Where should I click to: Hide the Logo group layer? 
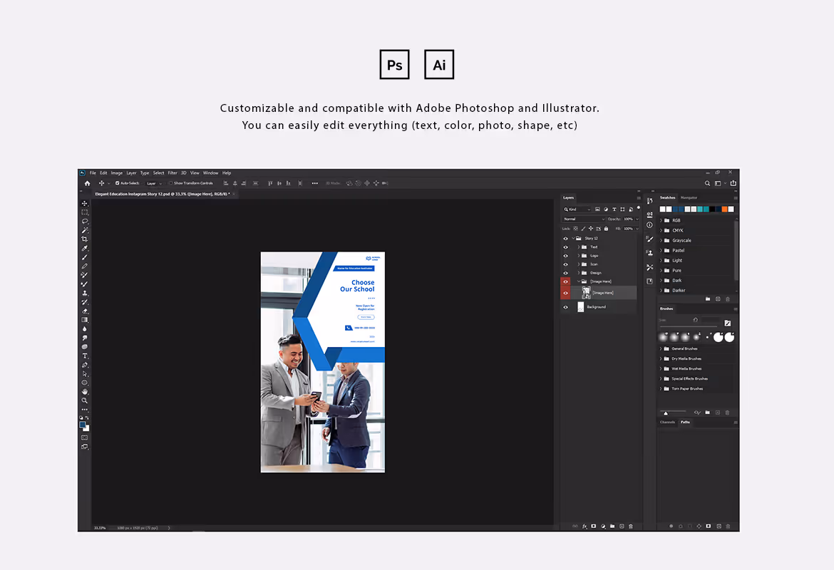565,256
